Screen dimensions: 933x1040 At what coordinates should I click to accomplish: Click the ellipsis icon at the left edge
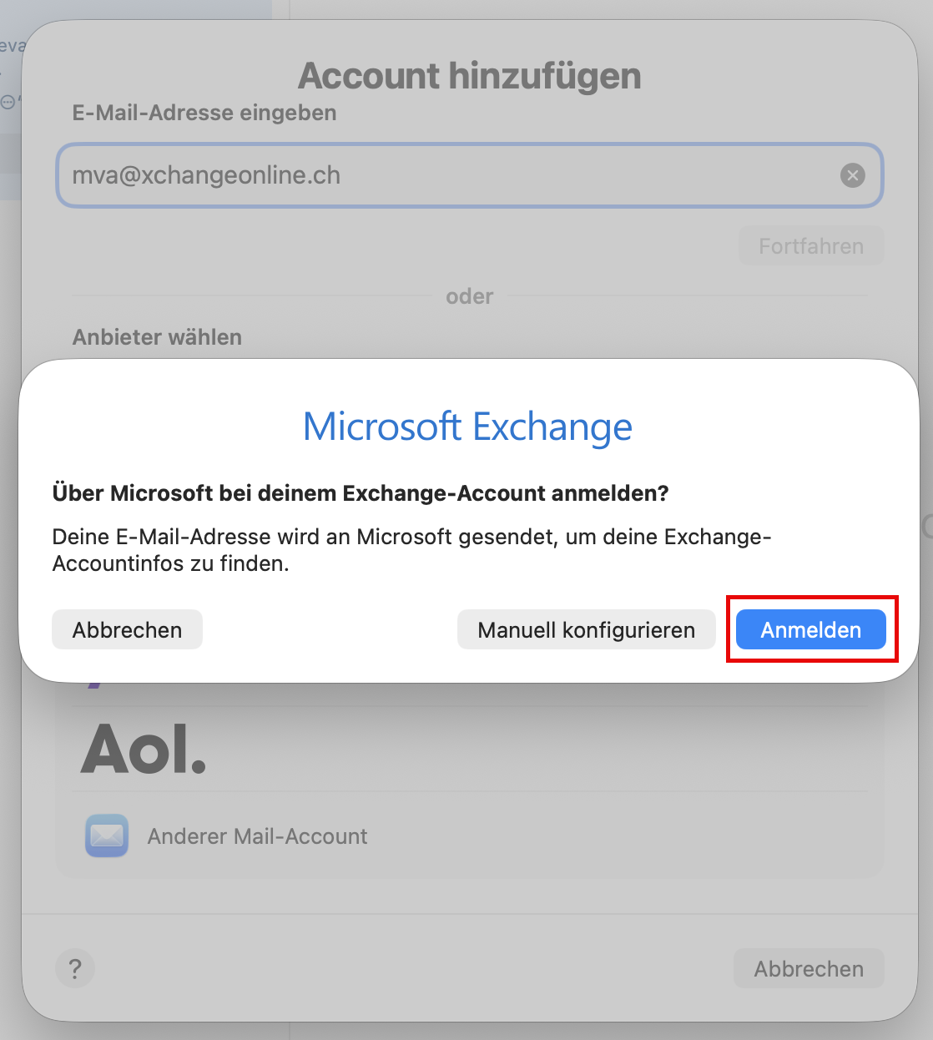tap(8, 103)
